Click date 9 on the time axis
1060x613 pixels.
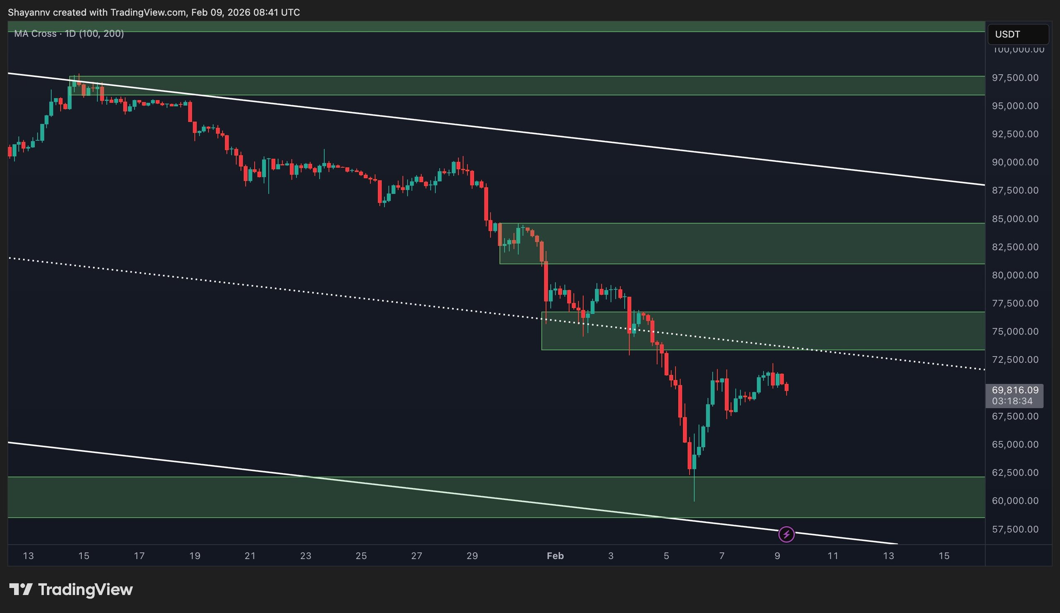777,556
